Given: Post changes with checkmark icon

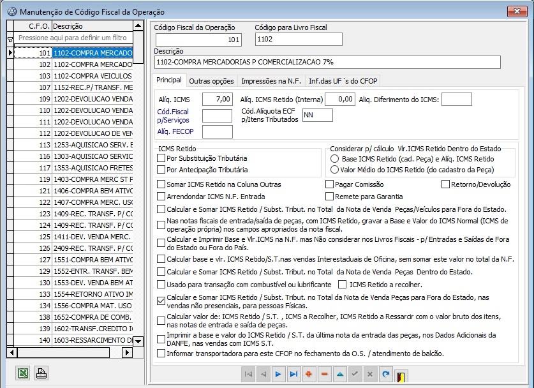Looking at the screenshot, I should (x=355, y=374).
